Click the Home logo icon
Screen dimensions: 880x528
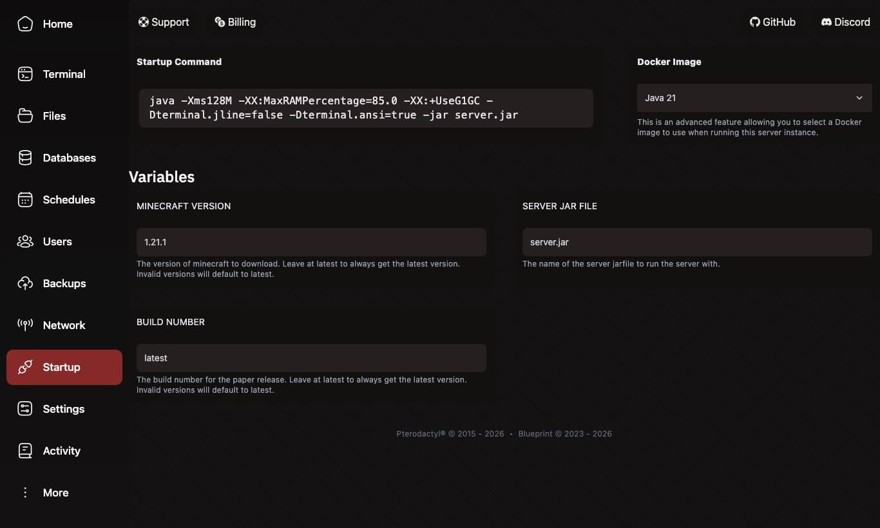[x=25, y=24]
